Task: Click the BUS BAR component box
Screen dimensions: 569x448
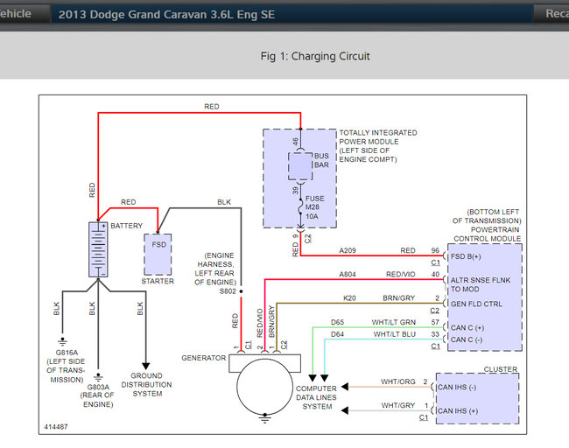Action: click(x=300, y=166)
